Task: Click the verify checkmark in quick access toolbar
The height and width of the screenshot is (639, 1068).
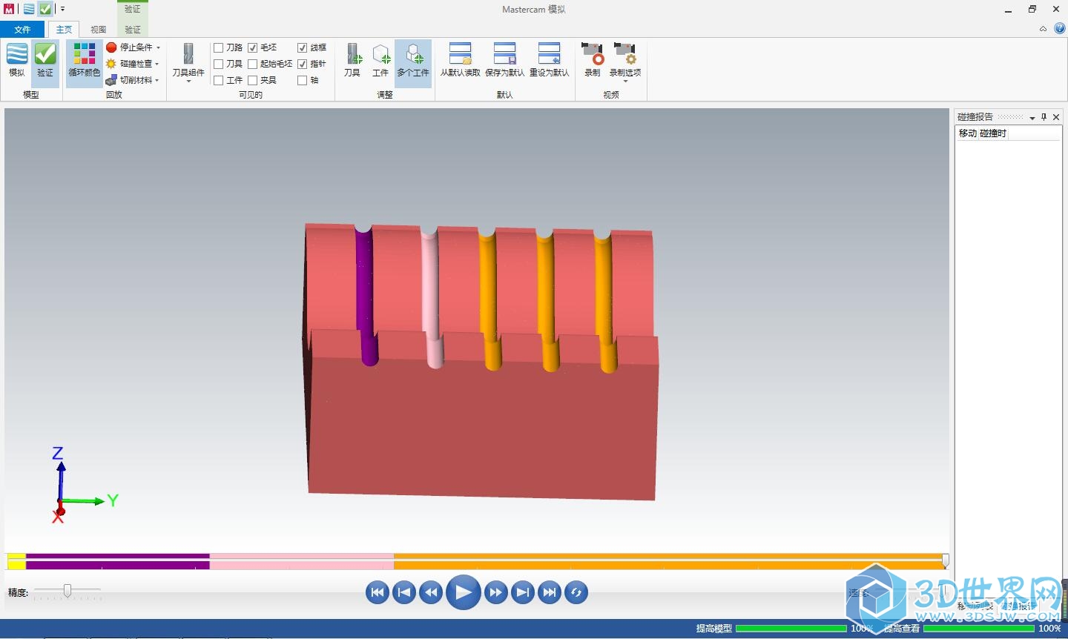Action: coord(45,9)
